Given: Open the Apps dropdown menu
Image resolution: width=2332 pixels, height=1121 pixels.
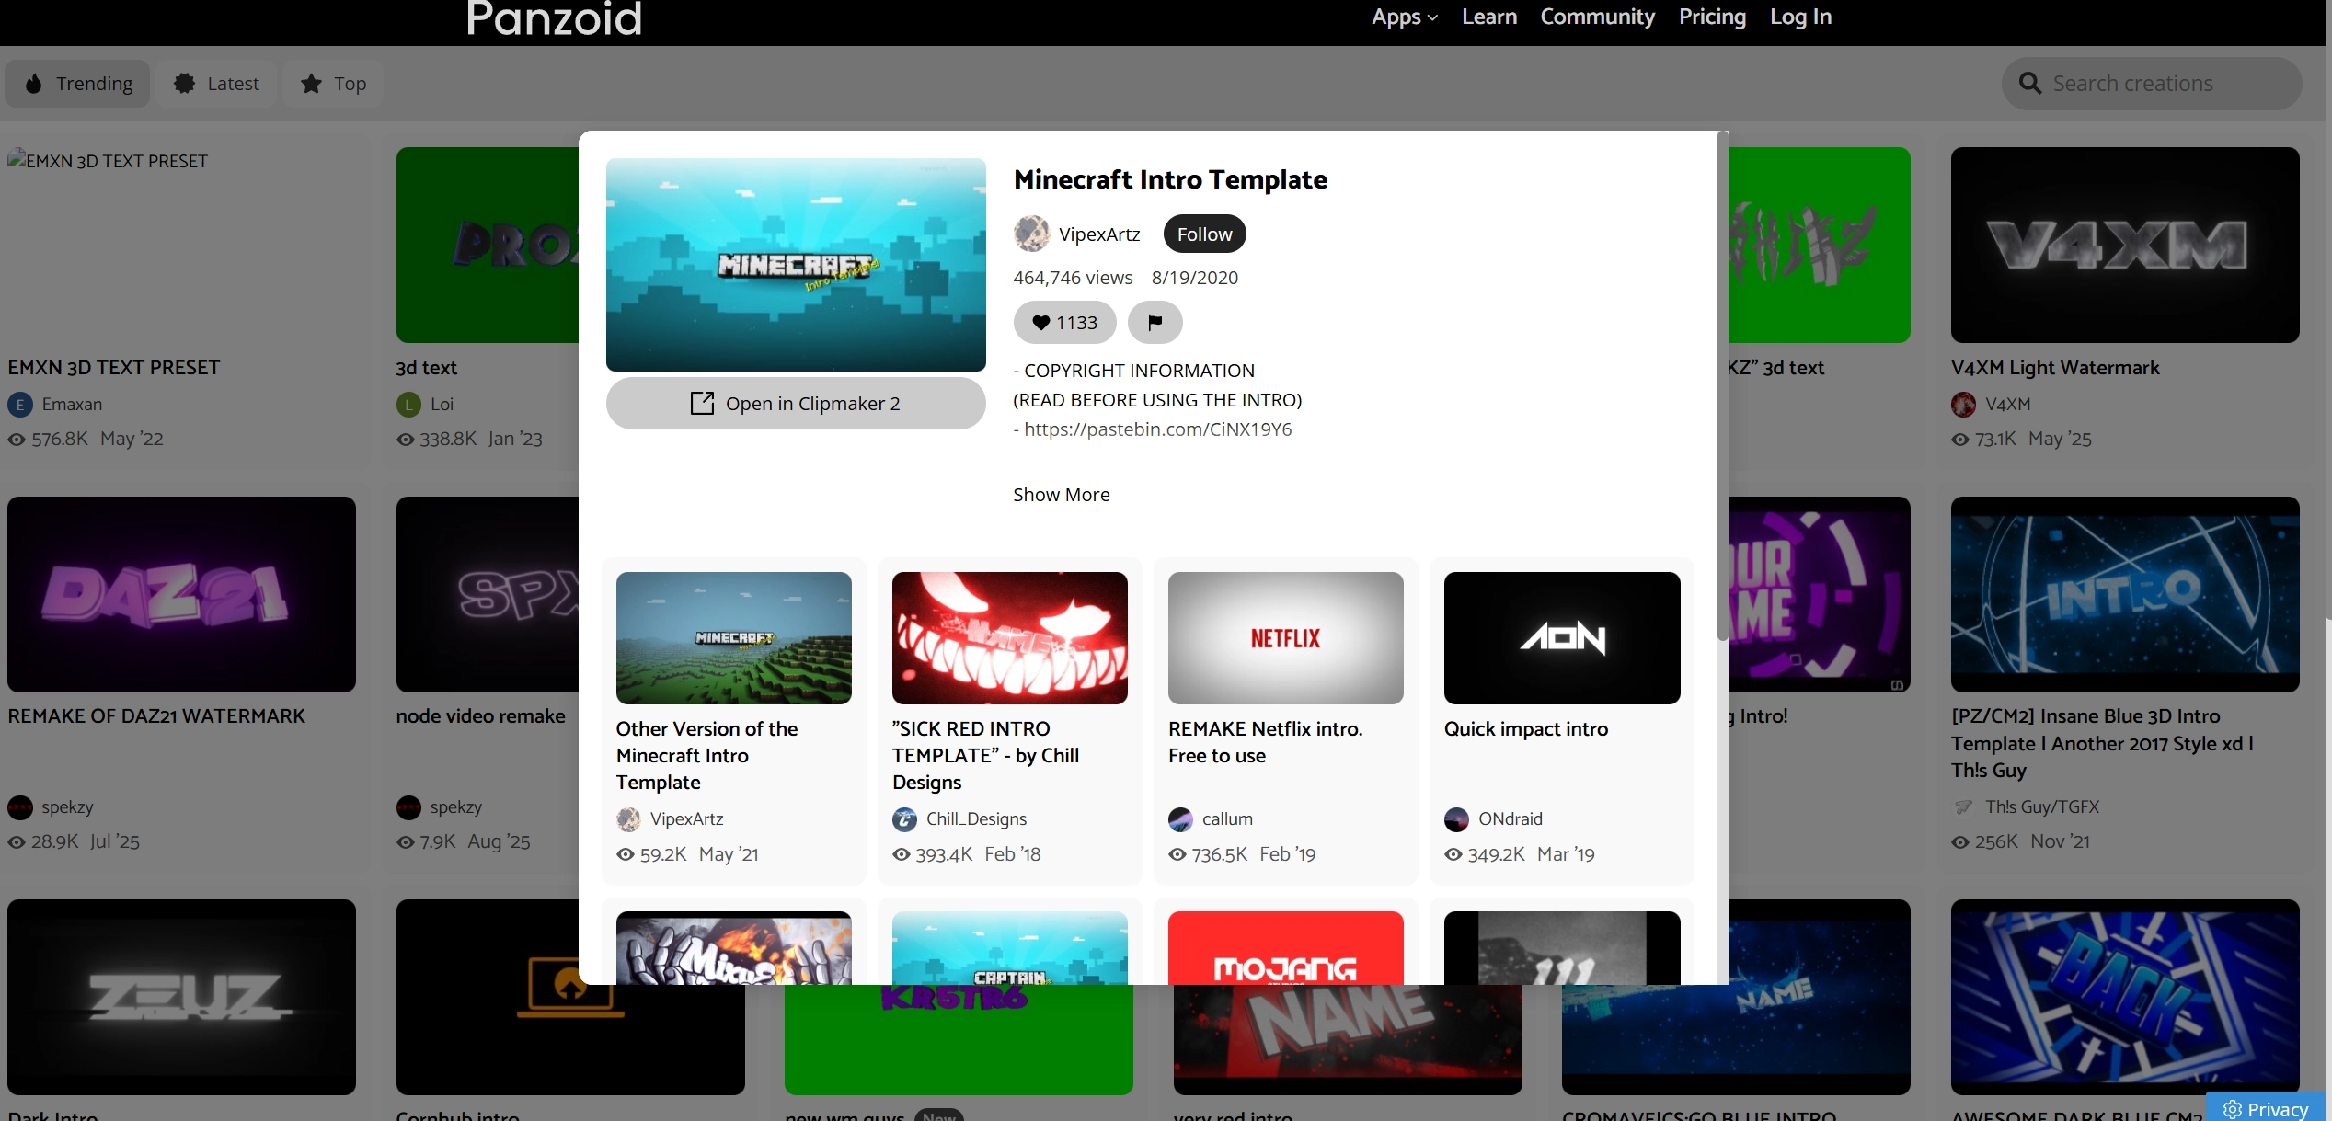Looking at the screenshot, I should coord(1403,17).
